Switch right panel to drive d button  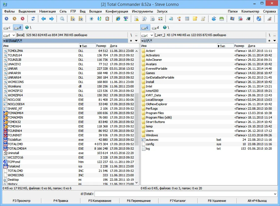[155, 28]
